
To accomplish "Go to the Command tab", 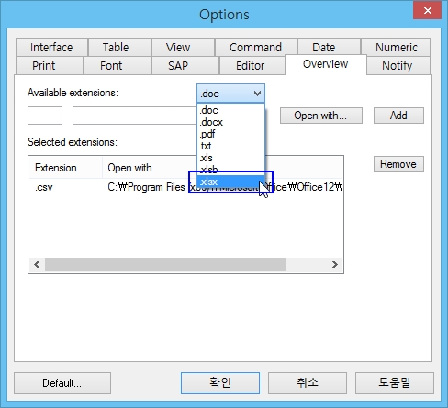I will (x=255, y=48).
